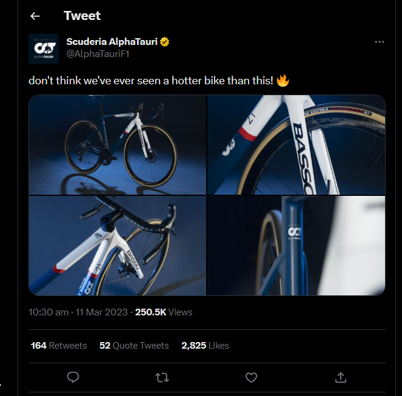
Task: Show the 52 Quote Tweets list
Action: pyautogui.click(x=134, y=346)
